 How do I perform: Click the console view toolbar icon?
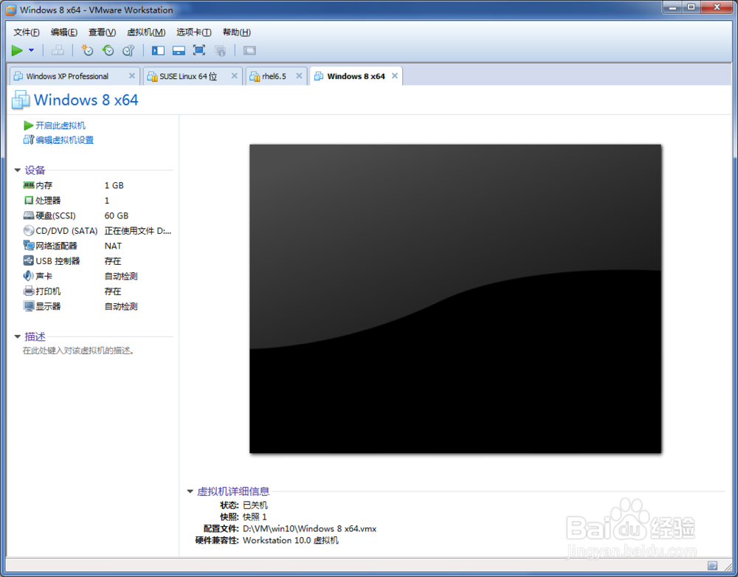pyautogui.click(x=249, y=50)
